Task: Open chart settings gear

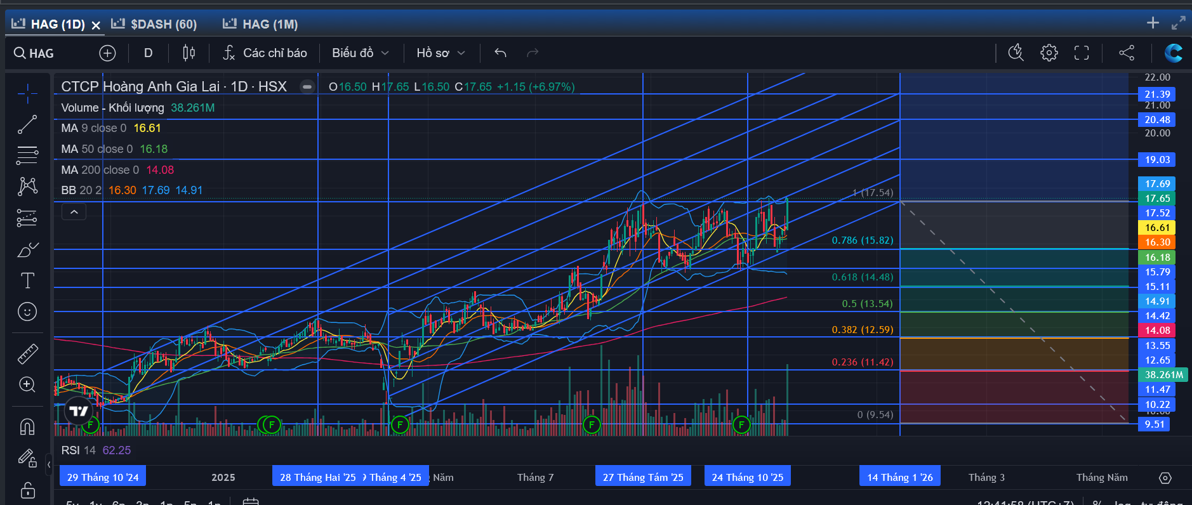Action: [x=1049, y=53]
